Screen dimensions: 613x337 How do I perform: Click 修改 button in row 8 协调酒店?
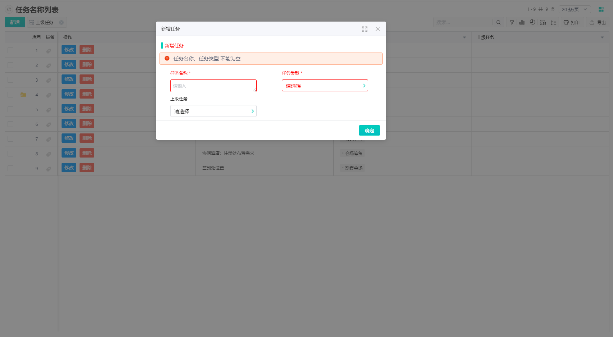tap(69, 153)
